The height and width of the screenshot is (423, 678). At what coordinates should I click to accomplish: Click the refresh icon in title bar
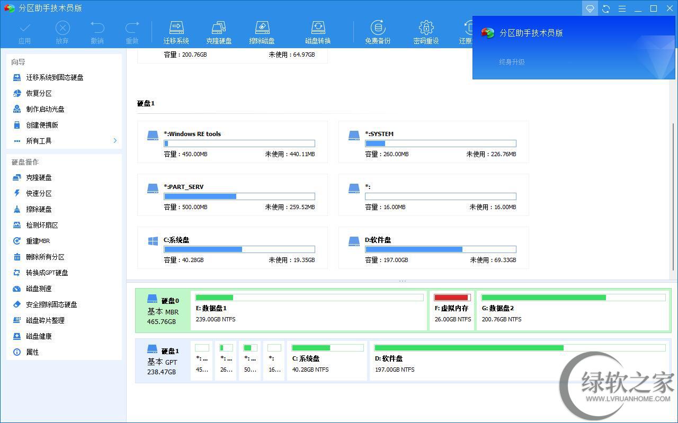(606, 8)
